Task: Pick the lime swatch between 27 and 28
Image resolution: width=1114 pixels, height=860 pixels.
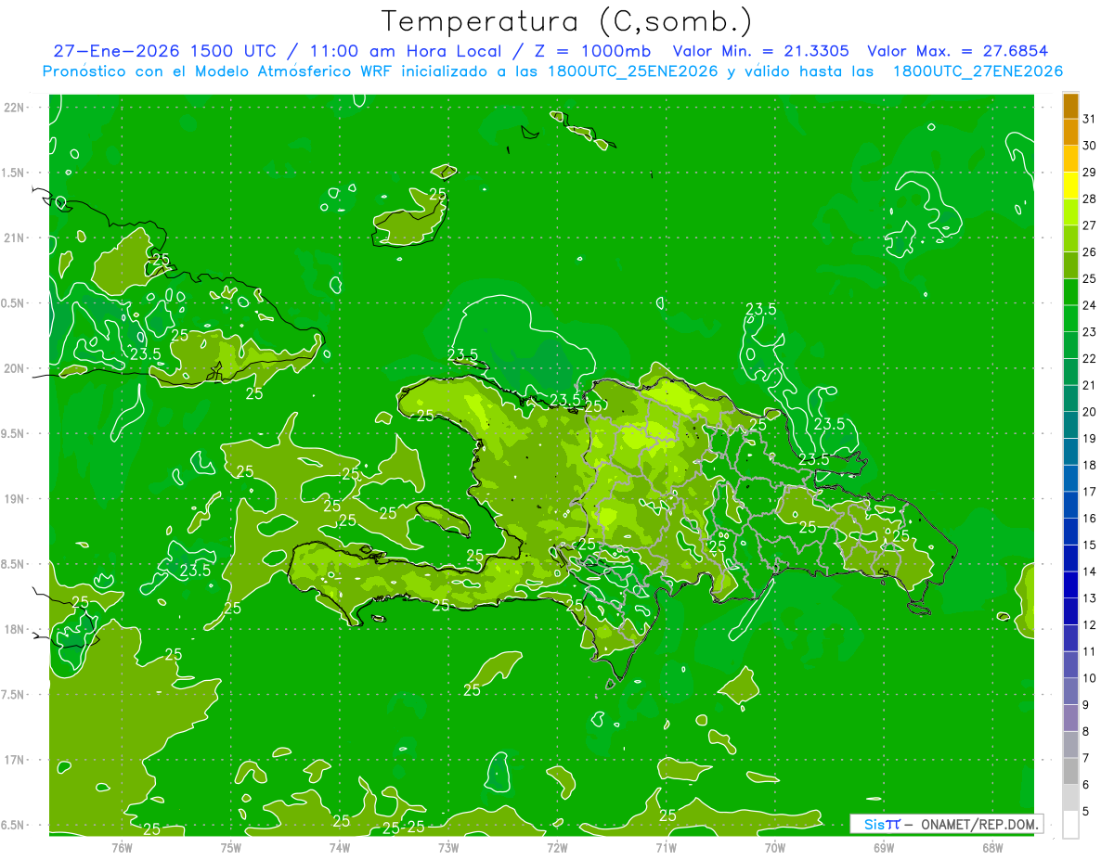Action: 1070,212
